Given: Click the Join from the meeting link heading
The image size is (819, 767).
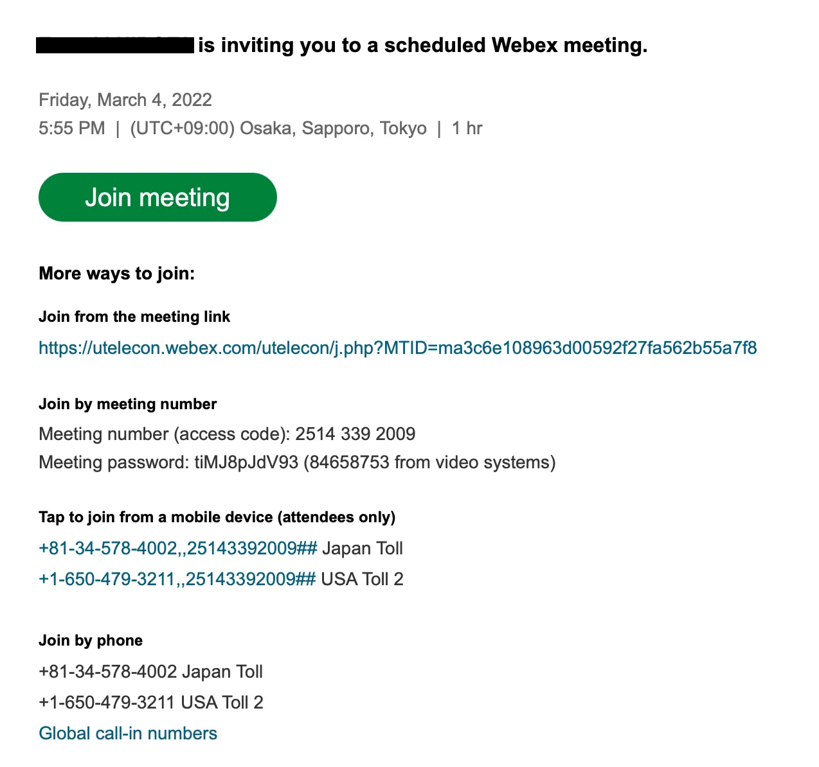Looking at the screenshot, I should [x=134, y=317].
